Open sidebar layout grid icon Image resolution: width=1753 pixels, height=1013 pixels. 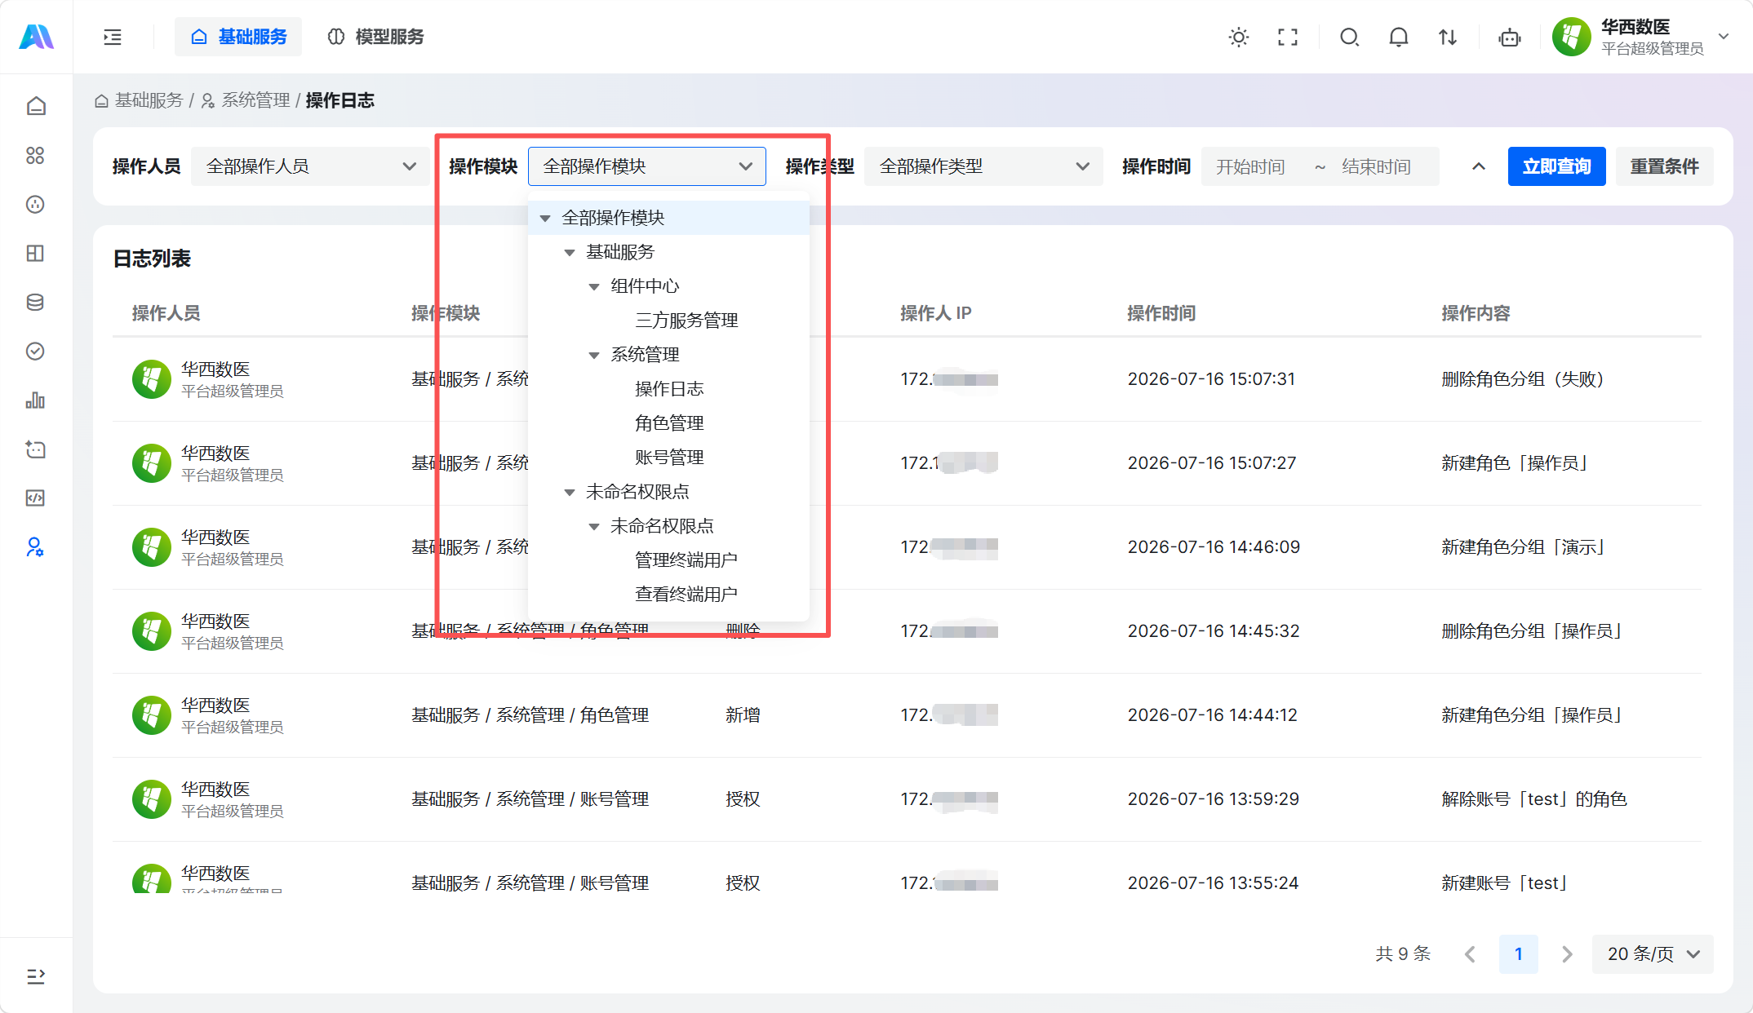pyautogui.click(x=35, y=253)
